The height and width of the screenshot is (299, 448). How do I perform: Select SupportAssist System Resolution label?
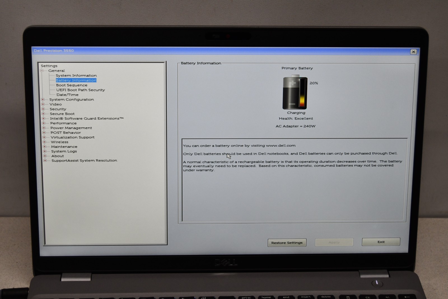click(x=84, y=160)
